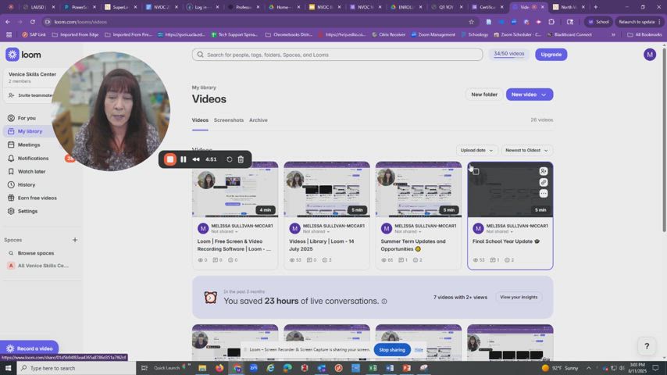Open Excel from the taskbar
The width and height of the screenshot is (667, 375).
373,368
